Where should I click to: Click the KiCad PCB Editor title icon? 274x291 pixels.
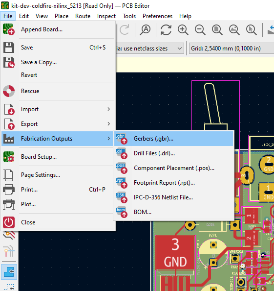5,5
